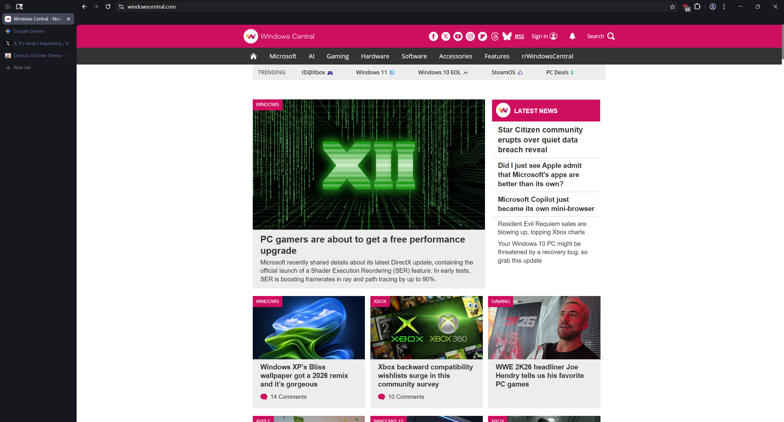Open site search via the magnifier icon
The height and width of the screenshot is (422, 784).
tap(612, 36)
